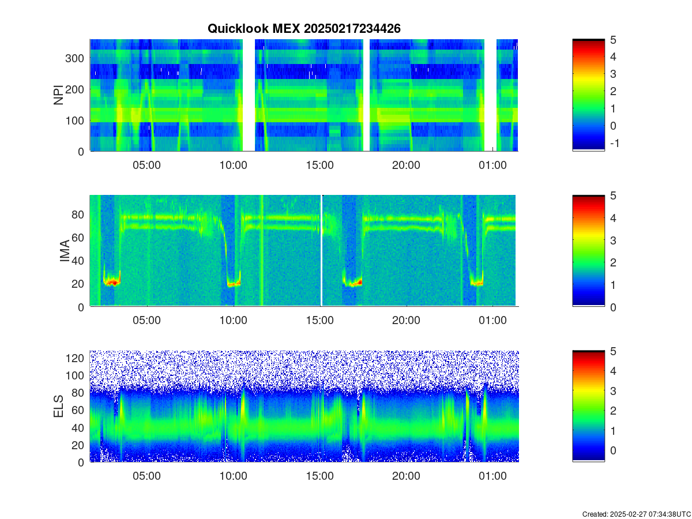Click the "10:00" tick under the IMA plot
Viewport: 692px width, 519px height.
[233, 321]
